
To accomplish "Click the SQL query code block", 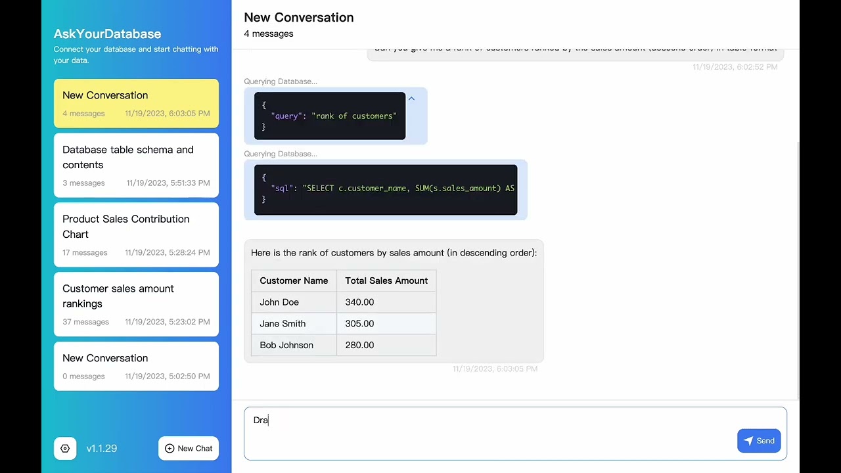I will point(386,190).
